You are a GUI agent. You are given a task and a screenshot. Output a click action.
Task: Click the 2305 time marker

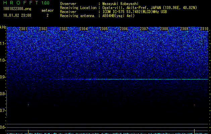click(104, 29)
